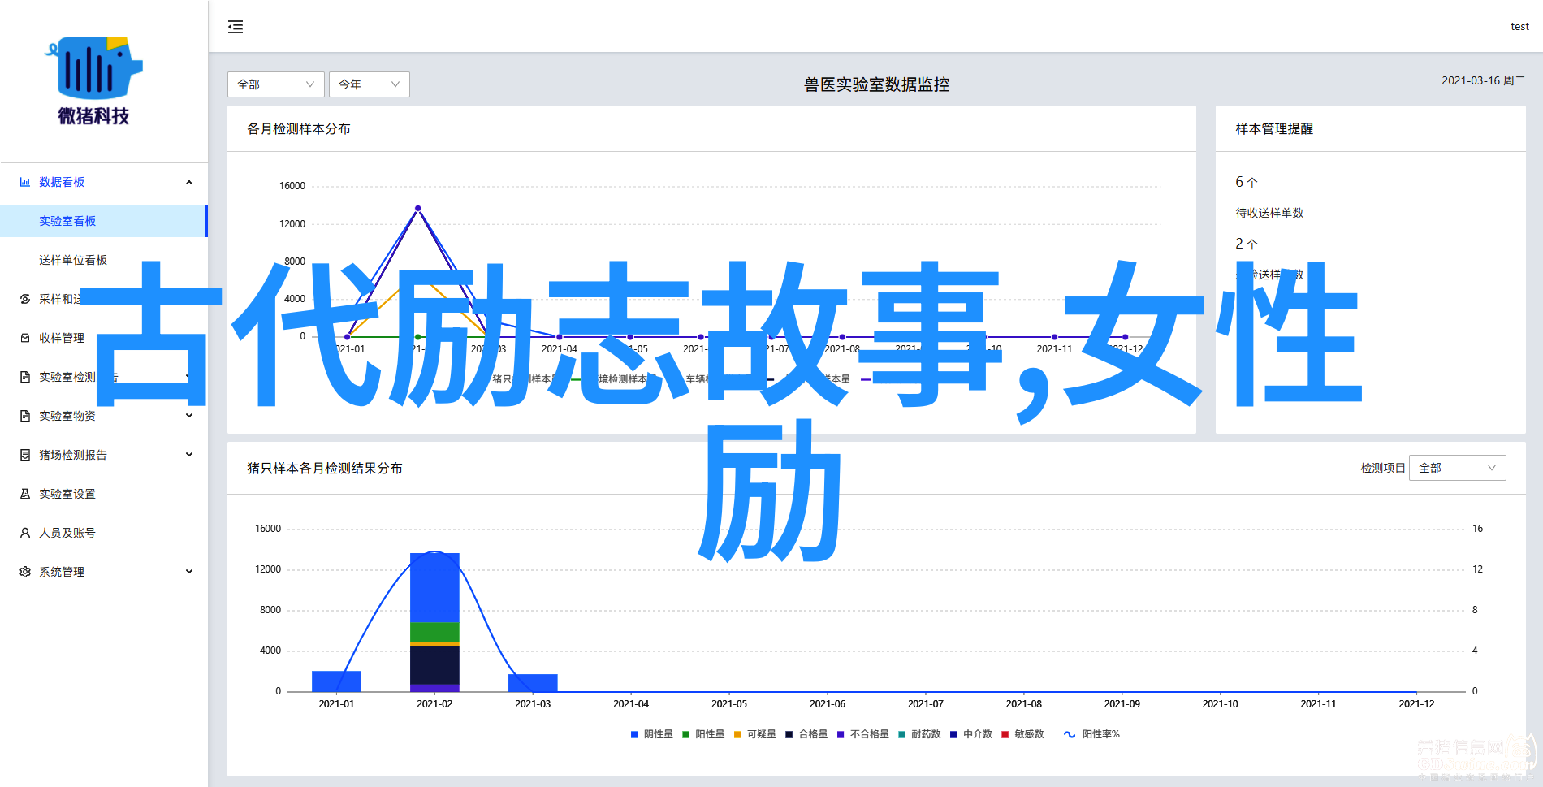The width and height of the screenshot is (1543, 787).
Task: Click the 数据看板 bar chart icon
Action: (x=25, y=182)
